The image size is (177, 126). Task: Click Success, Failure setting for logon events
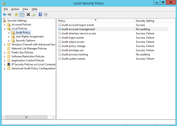(x=145, y=38)
